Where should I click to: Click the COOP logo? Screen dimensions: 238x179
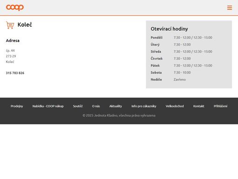point(15,7)
